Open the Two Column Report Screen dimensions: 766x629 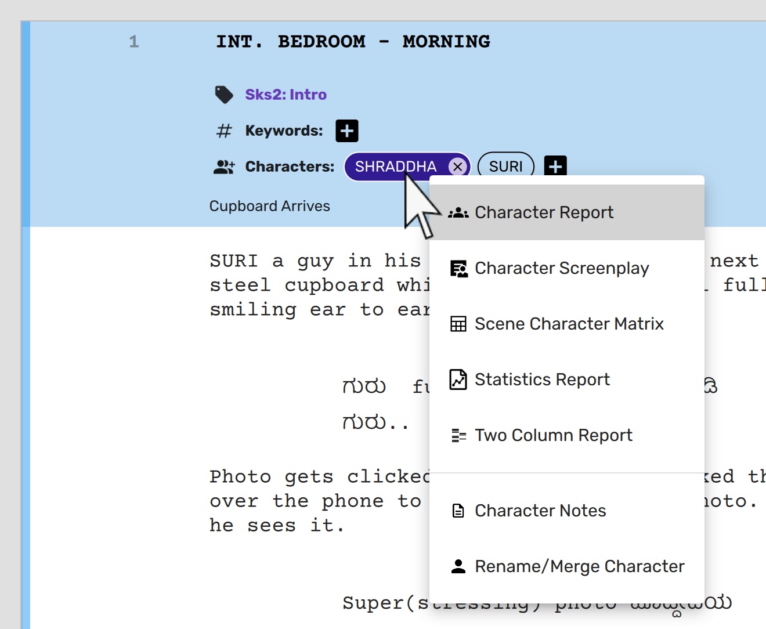553,435
